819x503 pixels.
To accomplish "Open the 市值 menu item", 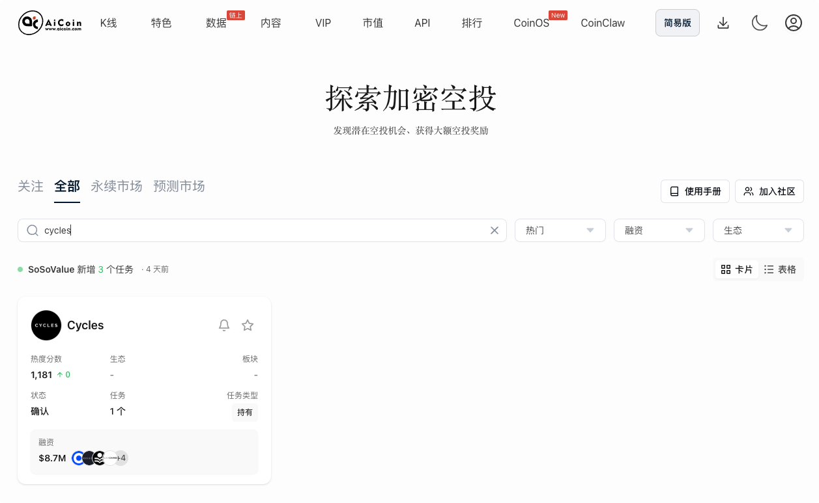I will (x=373, y=23).
